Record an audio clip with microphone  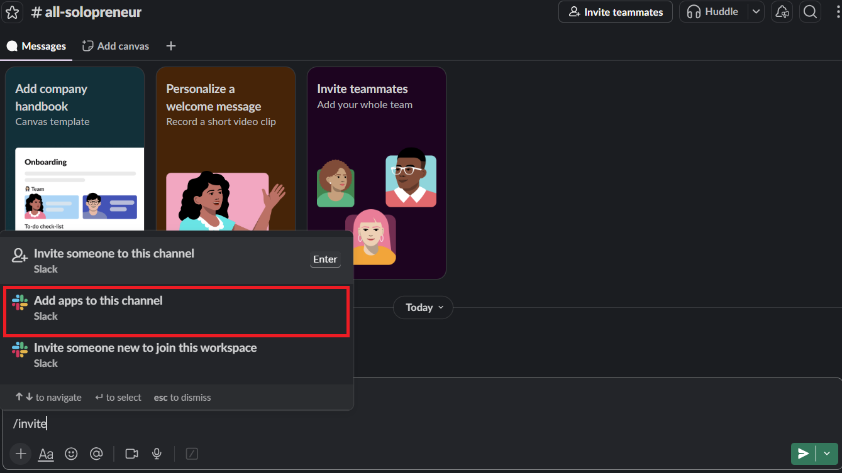[157, 454]
